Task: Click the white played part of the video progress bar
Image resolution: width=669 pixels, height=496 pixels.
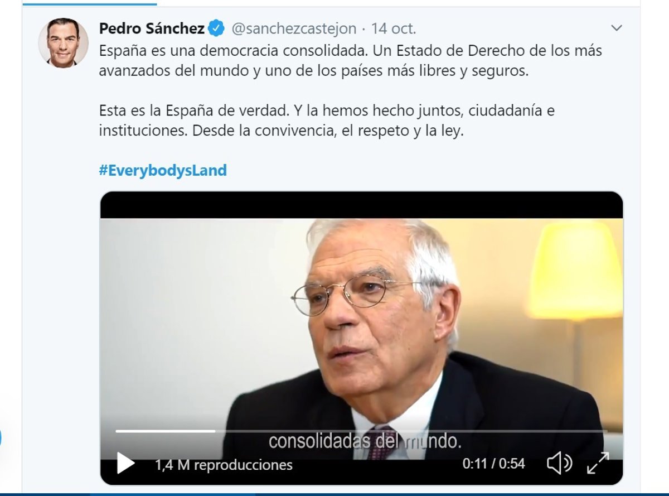Action: [x=165, y=431]
